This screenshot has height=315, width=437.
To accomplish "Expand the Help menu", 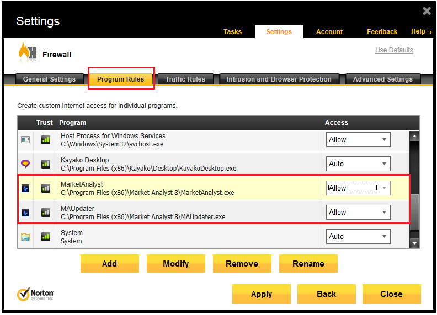I will pyautogui.click(x=421, y=31).
